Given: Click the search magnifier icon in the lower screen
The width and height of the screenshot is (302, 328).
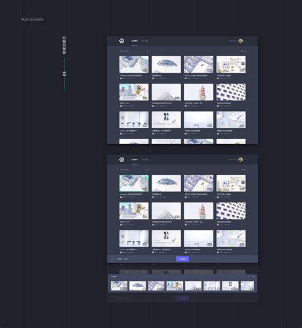Looking at the screenshot, I should [148, 170].
